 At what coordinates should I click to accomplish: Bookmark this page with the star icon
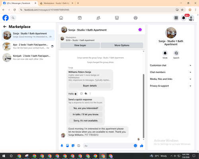pyautogui.click(x=182, y=10)
